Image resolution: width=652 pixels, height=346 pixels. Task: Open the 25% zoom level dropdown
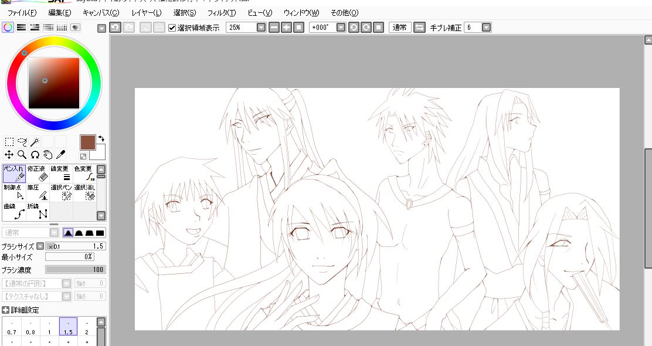261,28
